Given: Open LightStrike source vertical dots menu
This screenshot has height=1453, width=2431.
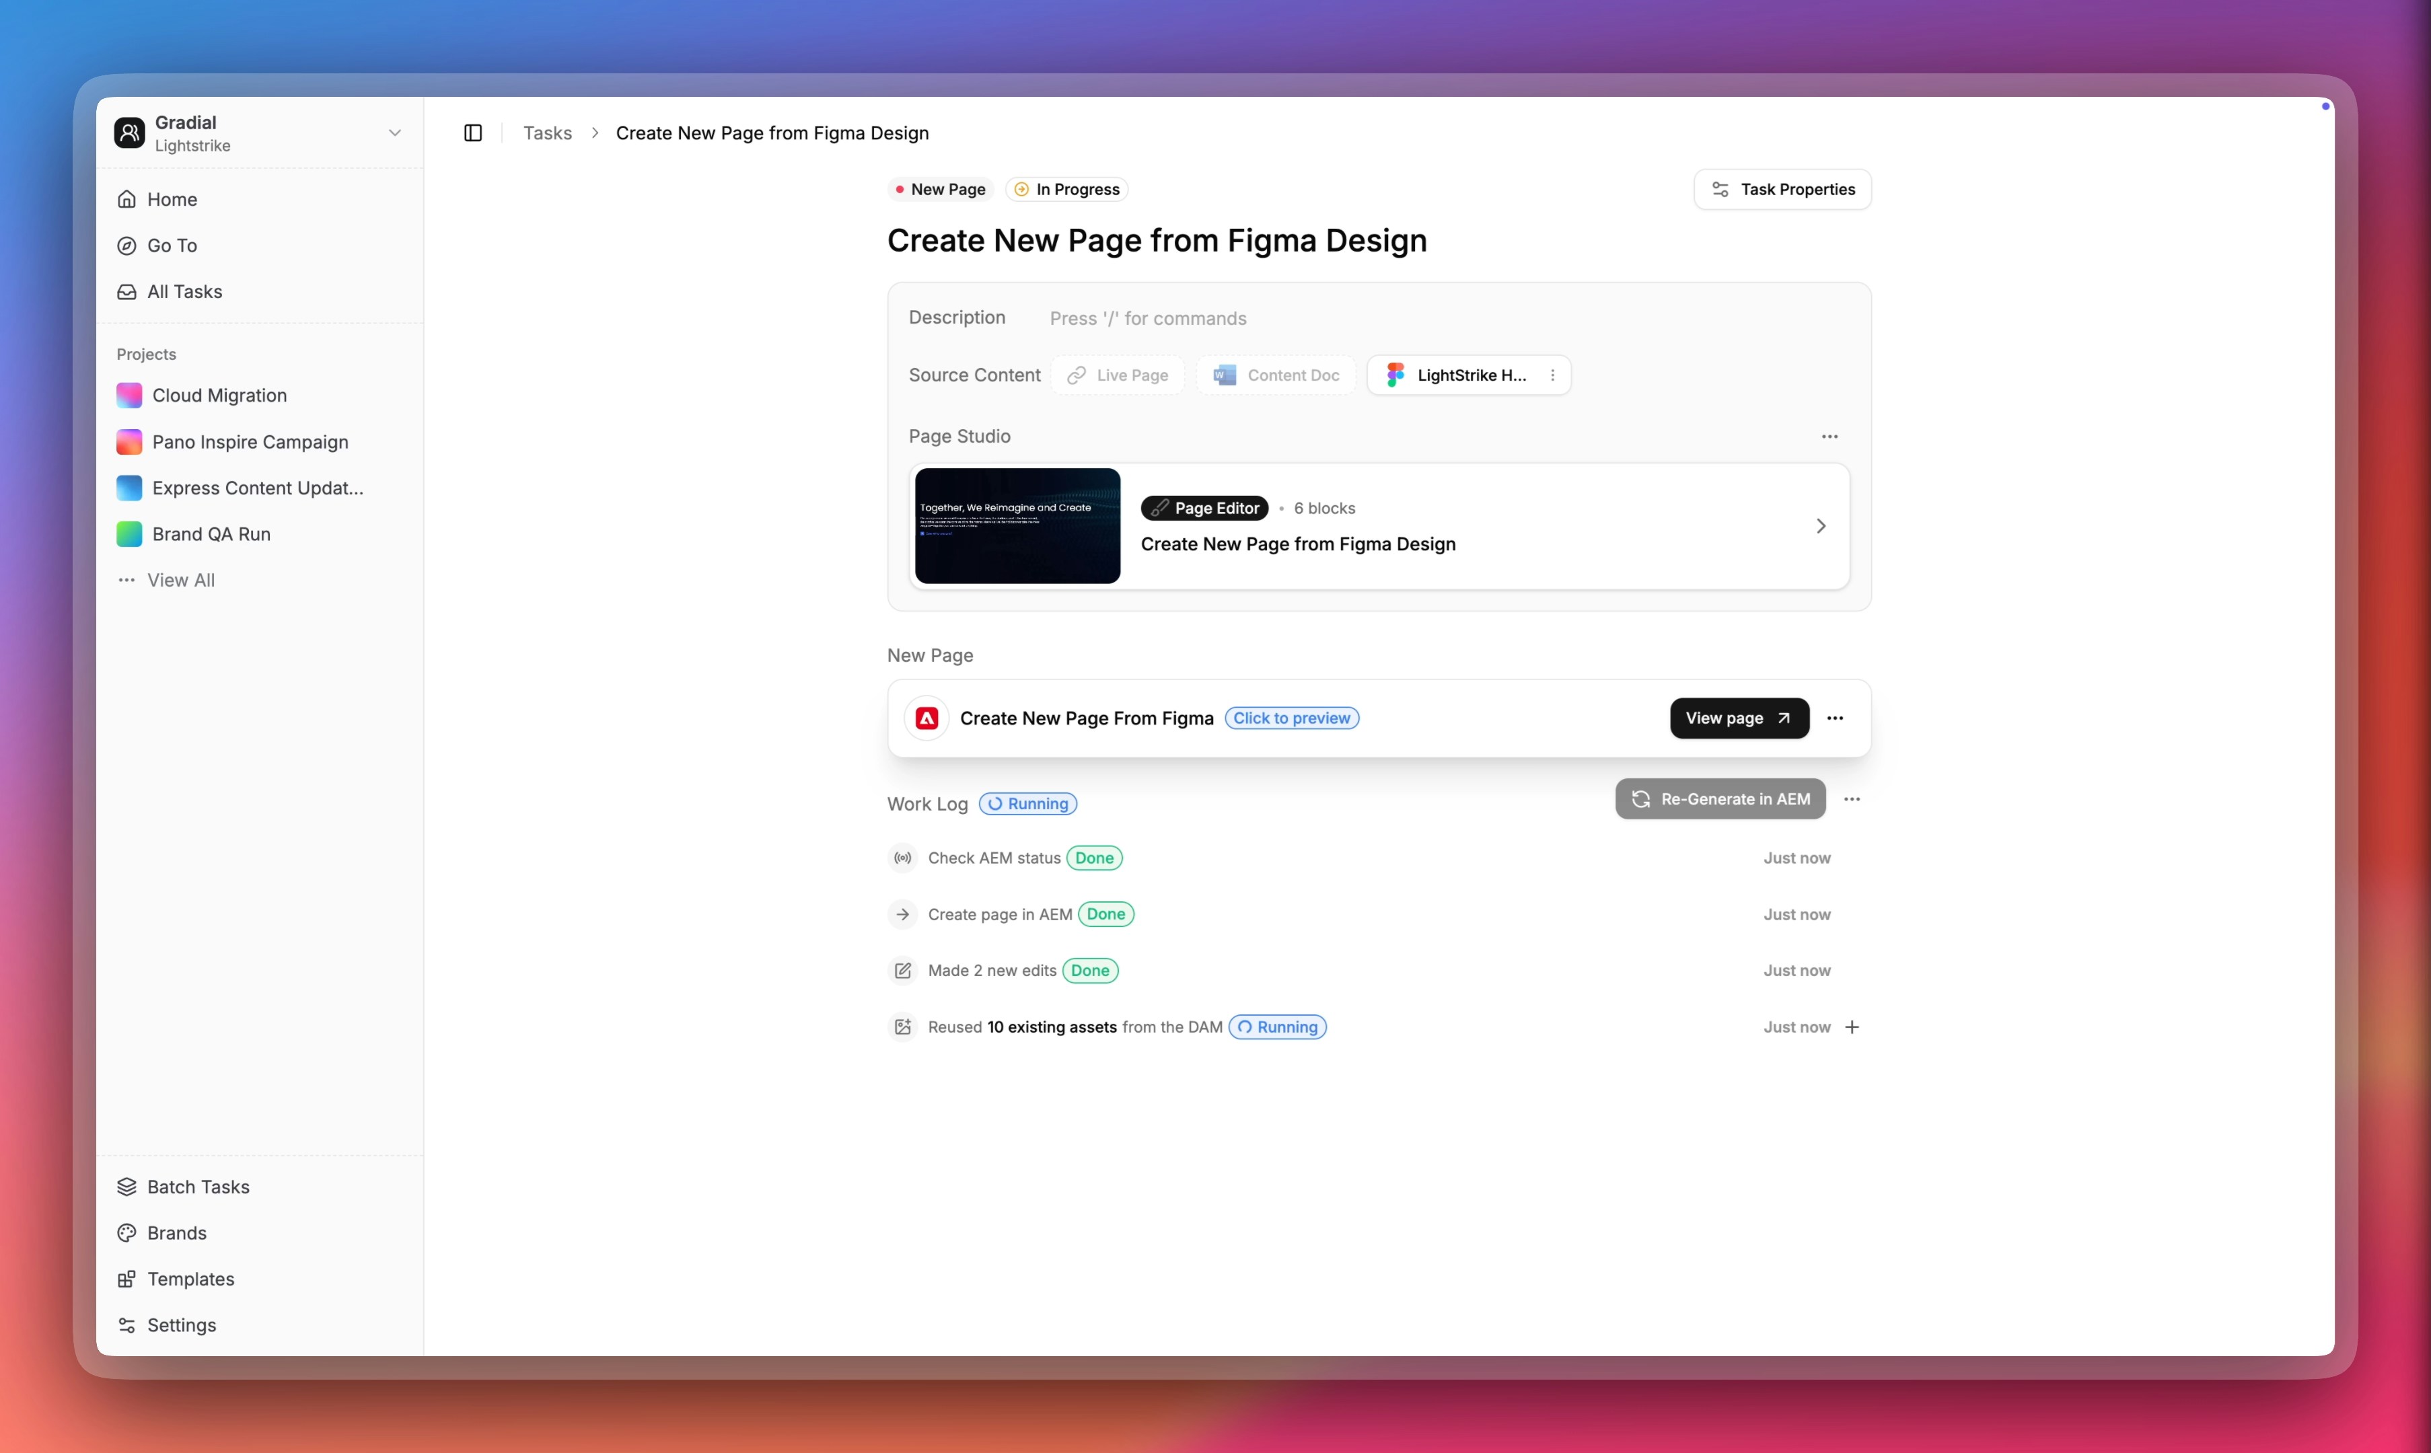Looking at the screenshot, I should 1552,375.
